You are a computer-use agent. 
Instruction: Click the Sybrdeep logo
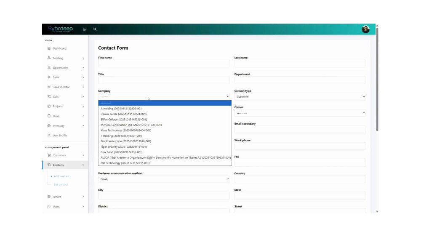coord(60,29)
